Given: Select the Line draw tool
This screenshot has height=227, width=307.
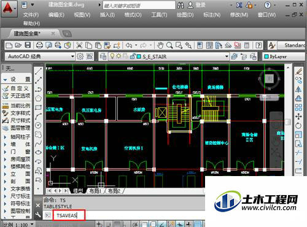Looking at the screenshot, I should (x=38, y=71).
